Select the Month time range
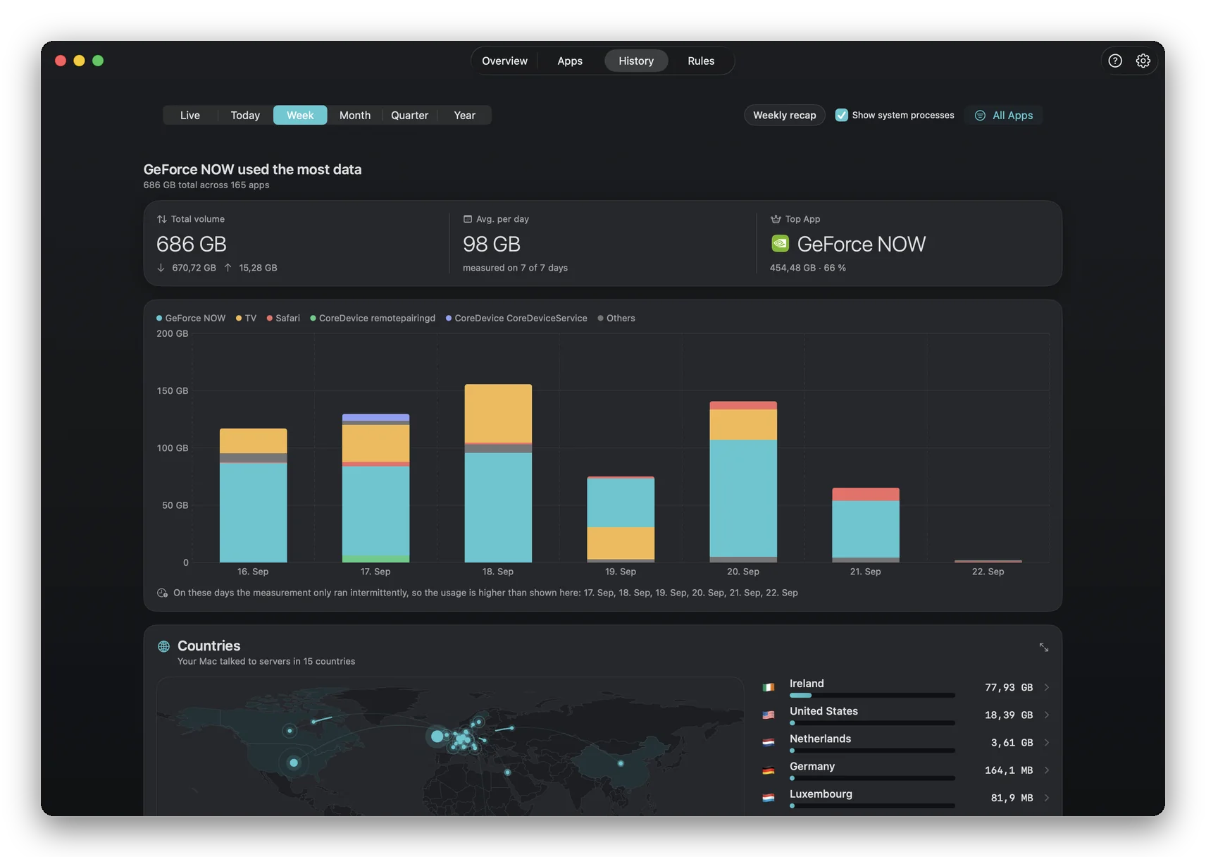This screenshot has width=1206, height=857. click(355, 116)
